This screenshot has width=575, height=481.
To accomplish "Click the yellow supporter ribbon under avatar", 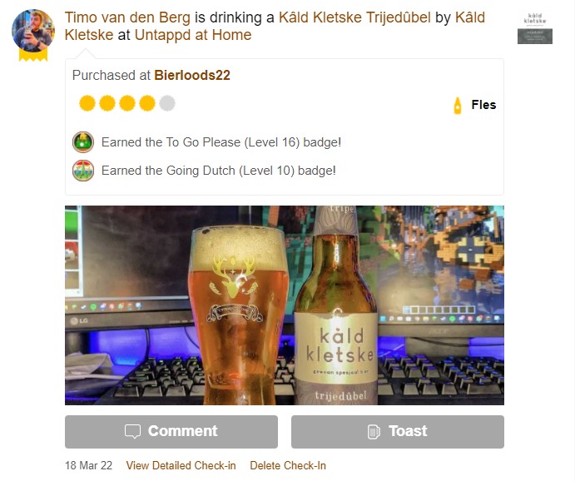I will [33, 55].
